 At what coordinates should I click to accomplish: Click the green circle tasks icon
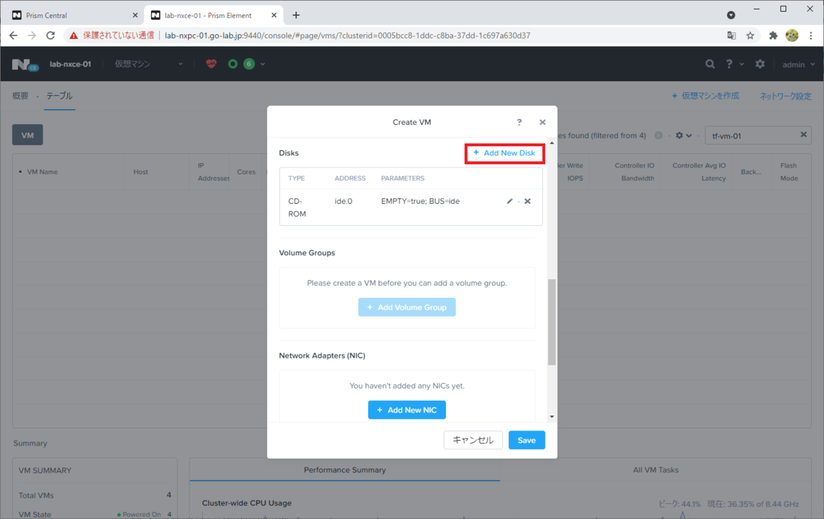click(233, 64)
